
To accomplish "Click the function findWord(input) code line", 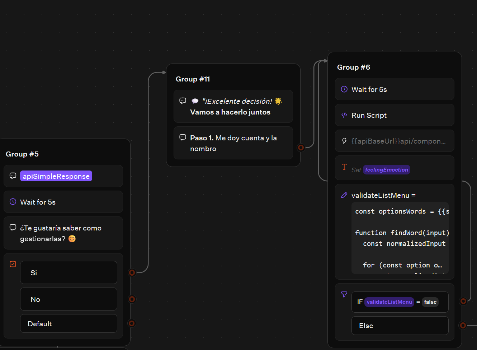I will point(402,233).
